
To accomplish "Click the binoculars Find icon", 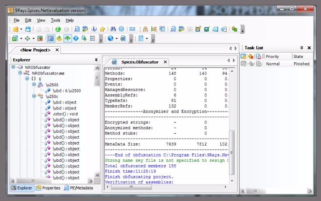I will [x=113, y=29].
